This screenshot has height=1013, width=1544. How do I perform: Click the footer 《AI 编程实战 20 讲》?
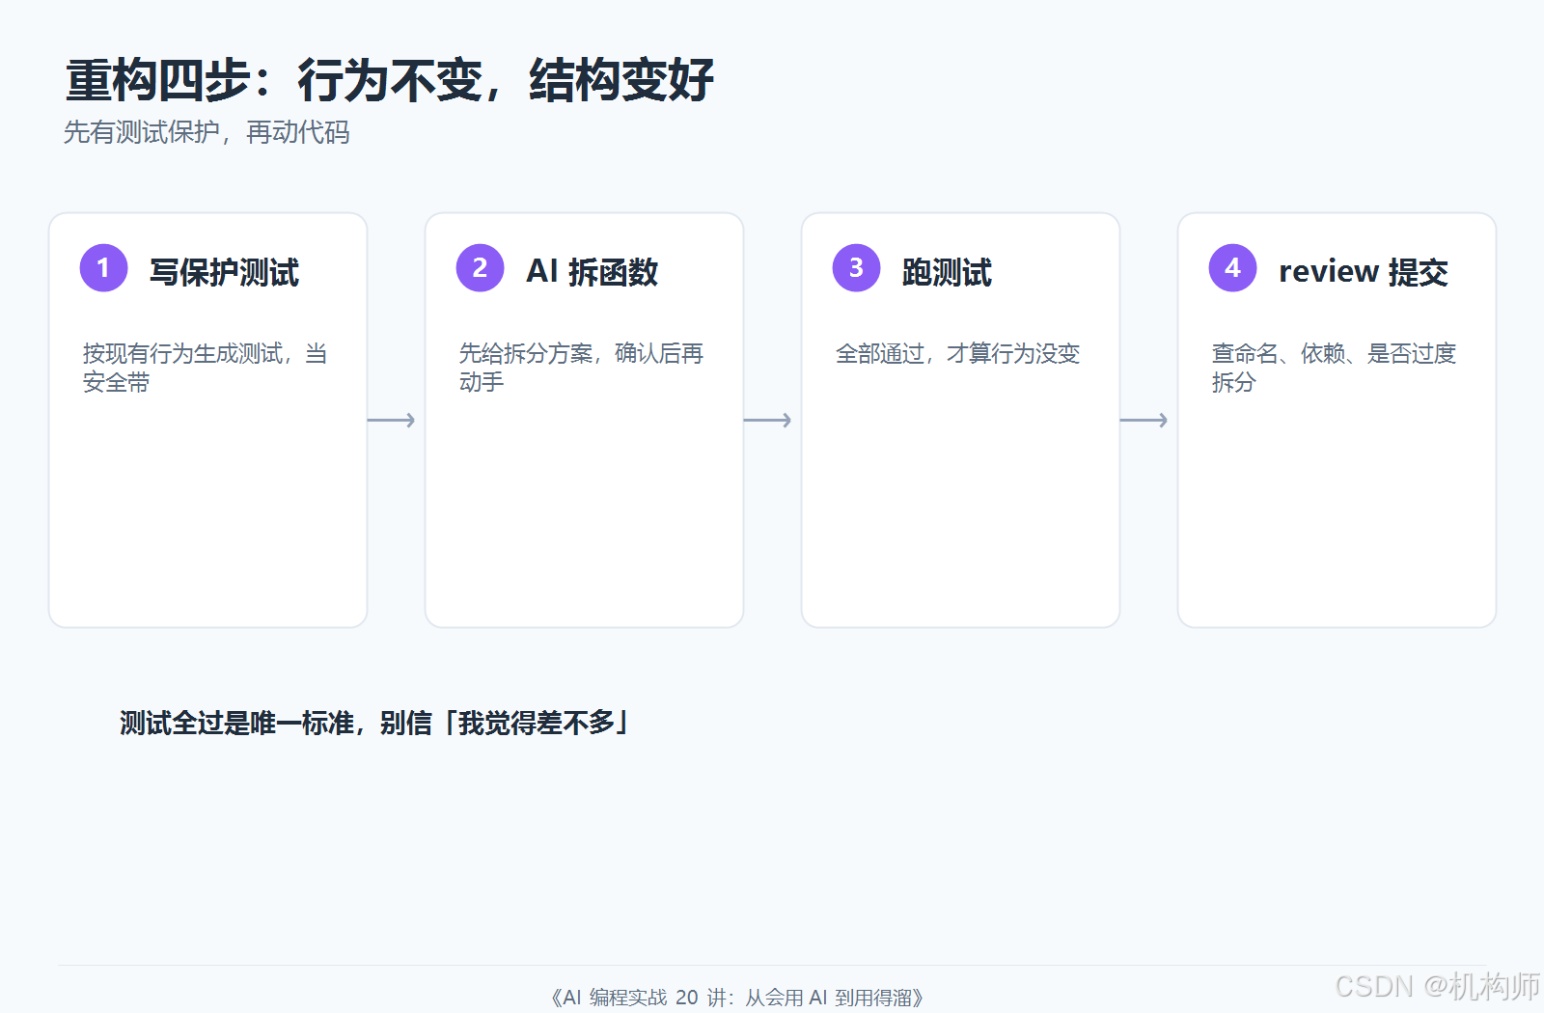737,998
